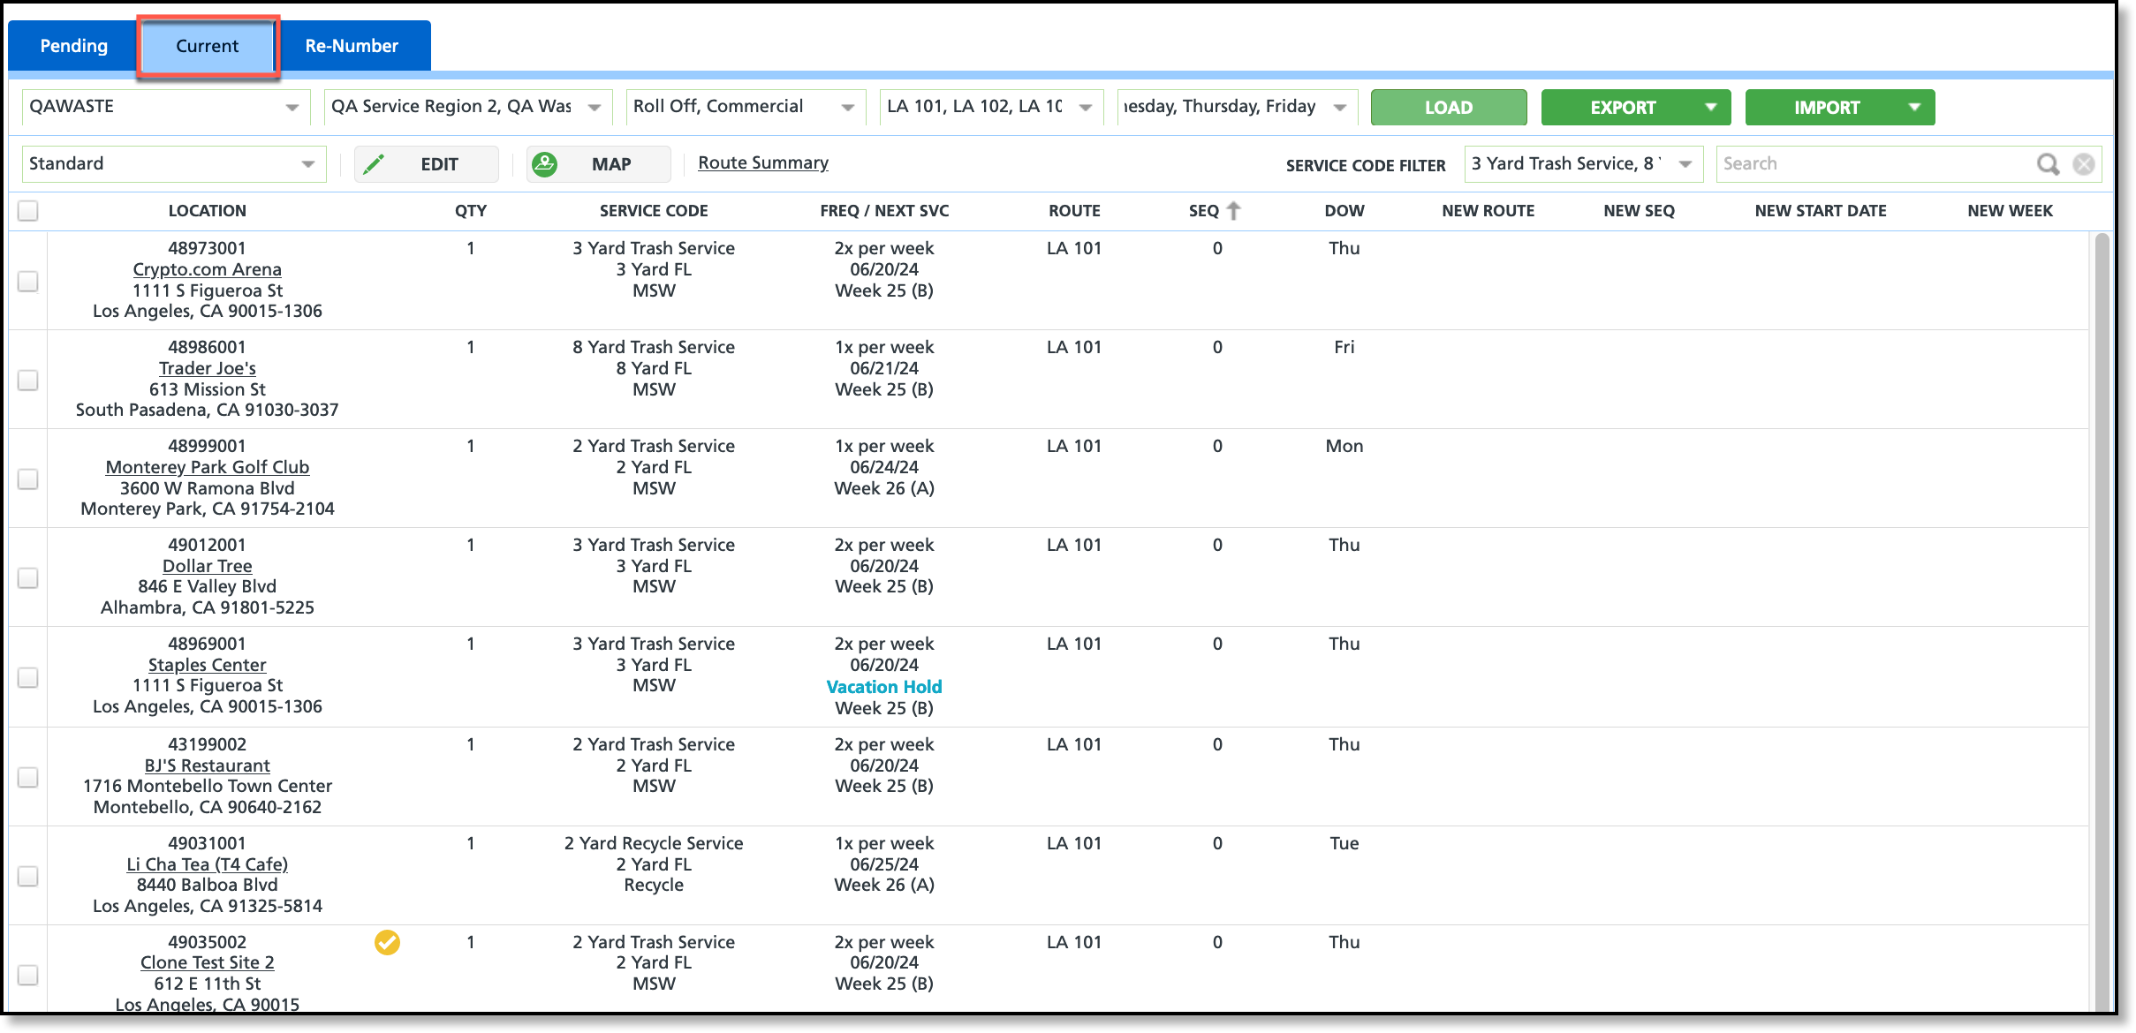Open the Re-Number tab
This screenshot has height=1033, width=2136.
(x=352, y=46)
